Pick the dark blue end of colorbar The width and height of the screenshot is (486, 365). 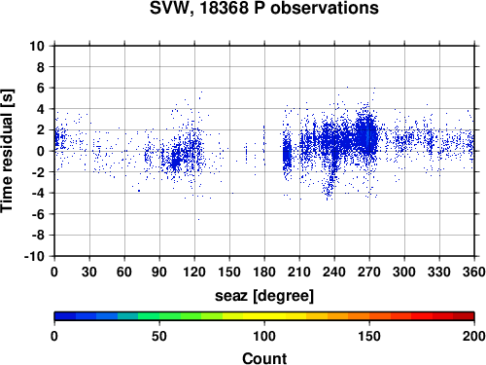tap(65, 316)
